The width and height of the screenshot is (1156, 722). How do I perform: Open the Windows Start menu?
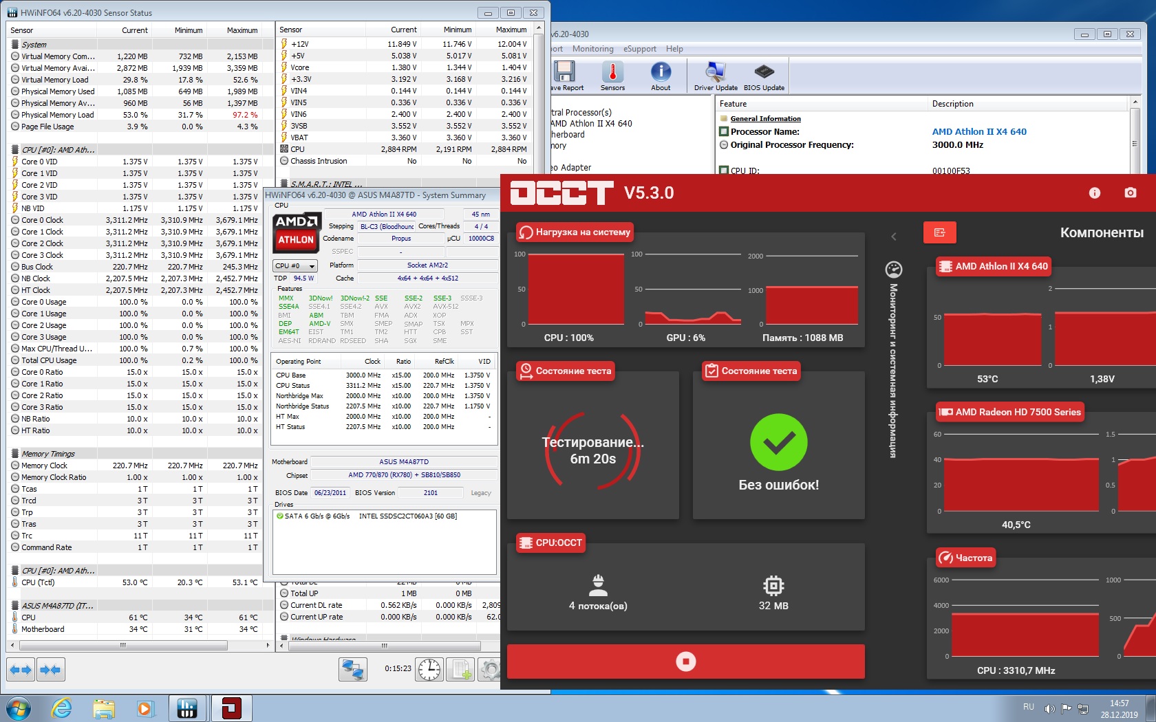(x=18, y=708)
